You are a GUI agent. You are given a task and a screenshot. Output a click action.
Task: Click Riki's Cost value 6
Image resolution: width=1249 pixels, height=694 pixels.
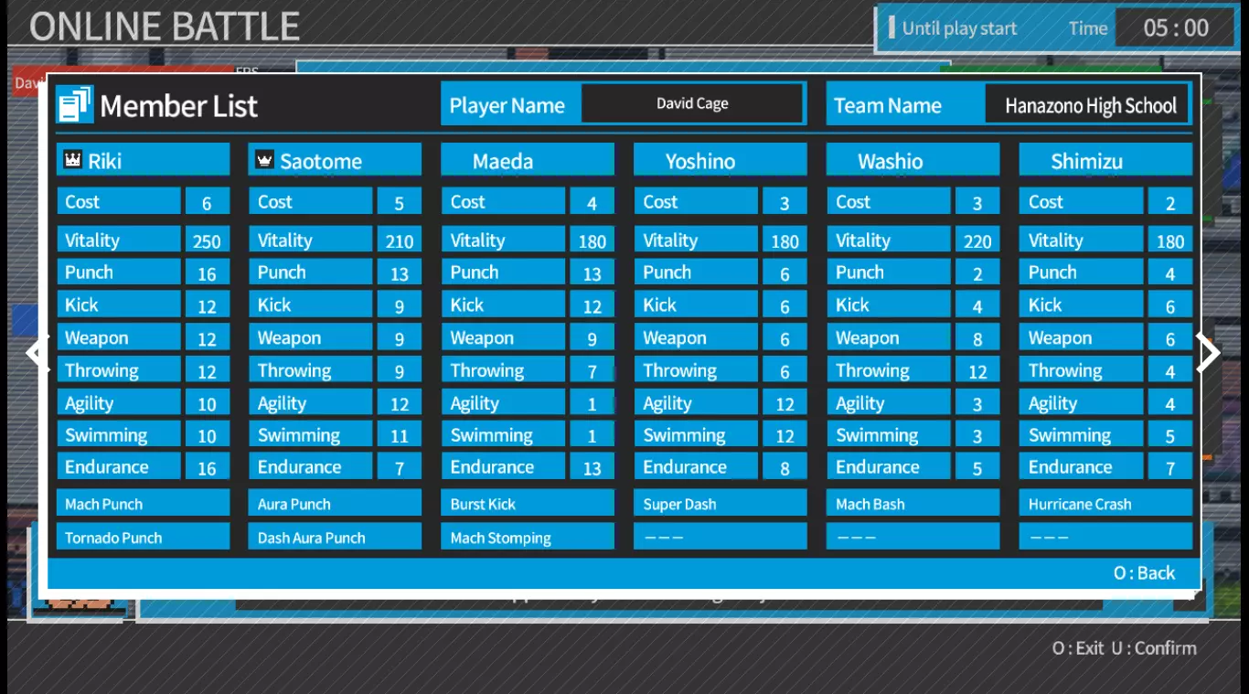(x=208, y=202)
